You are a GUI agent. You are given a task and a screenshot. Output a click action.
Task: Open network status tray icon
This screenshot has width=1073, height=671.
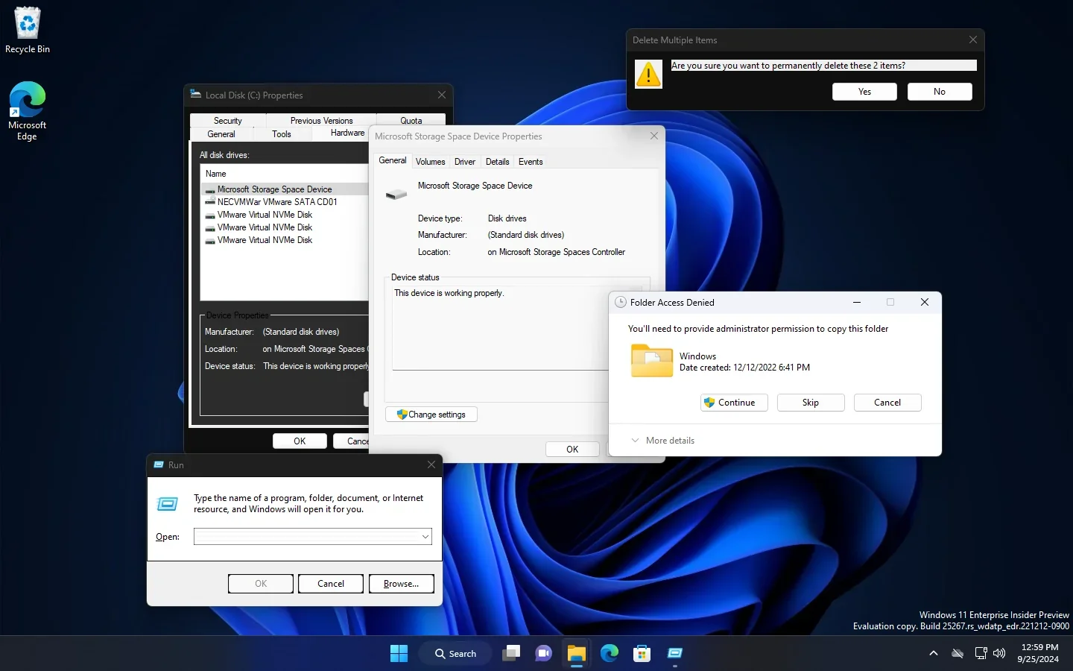click(x=981, y=654)
